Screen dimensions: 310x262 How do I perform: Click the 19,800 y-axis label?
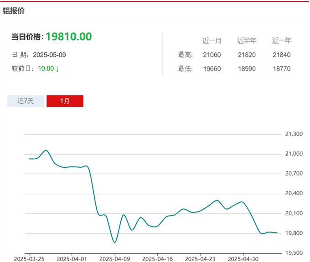pos(294,233)
